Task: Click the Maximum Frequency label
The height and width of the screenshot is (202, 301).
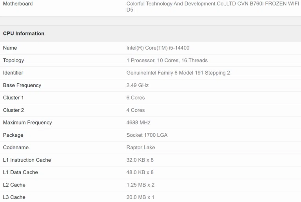Action: tap(27, 123)
